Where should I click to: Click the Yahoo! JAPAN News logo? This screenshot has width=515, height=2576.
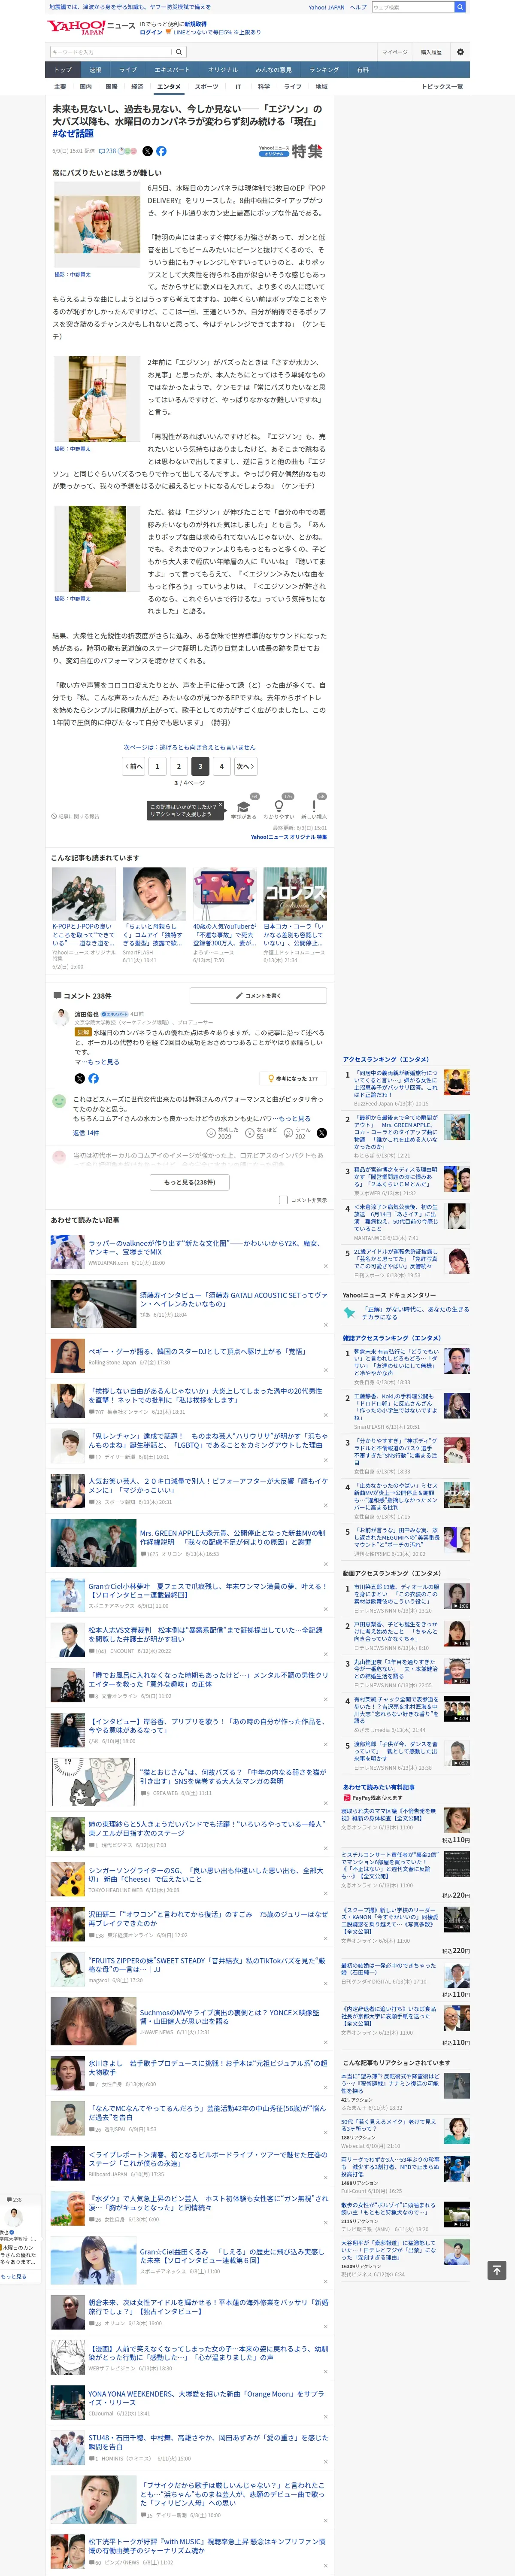click(90, 27)
